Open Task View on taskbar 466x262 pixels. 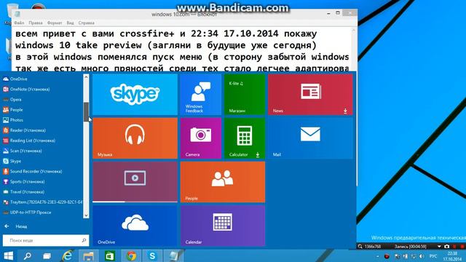pos(47,255)
